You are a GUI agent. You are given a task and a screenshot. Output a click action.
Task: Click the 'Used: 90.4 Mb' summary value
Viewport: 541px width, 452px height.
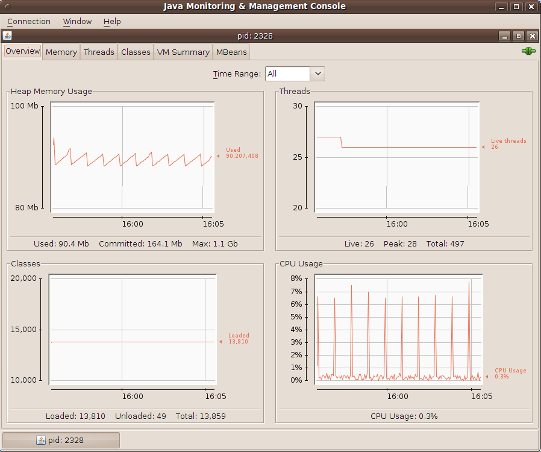click(x=61, y=243)
